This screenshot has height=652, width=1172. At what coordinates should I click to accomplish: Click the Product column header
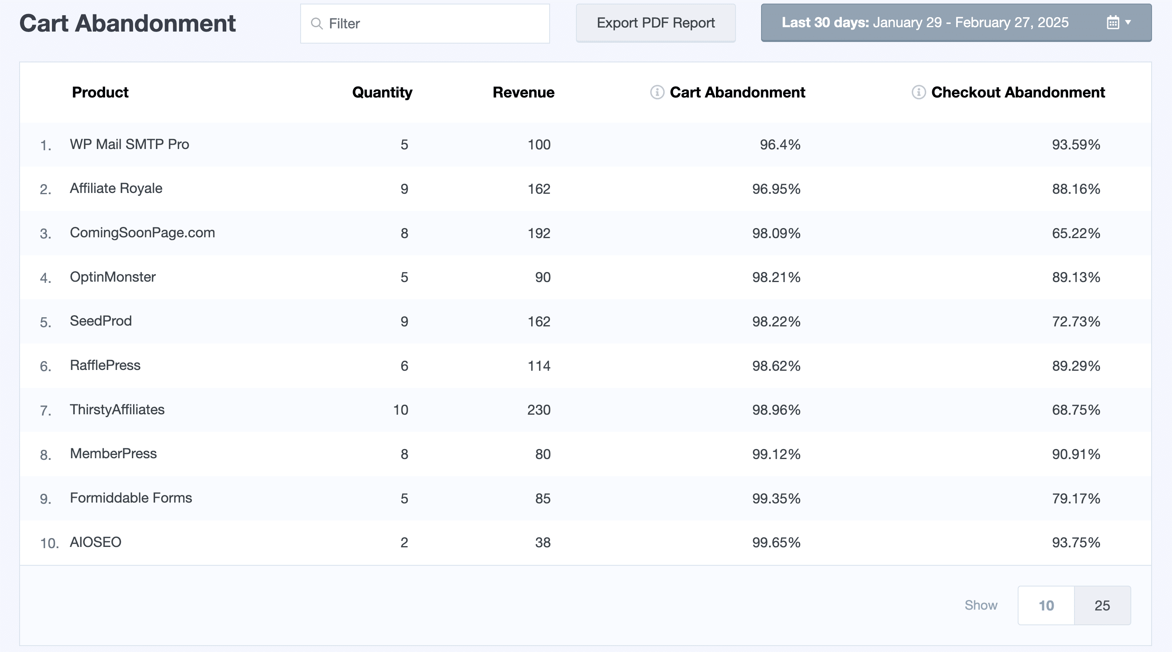(100, 92)
